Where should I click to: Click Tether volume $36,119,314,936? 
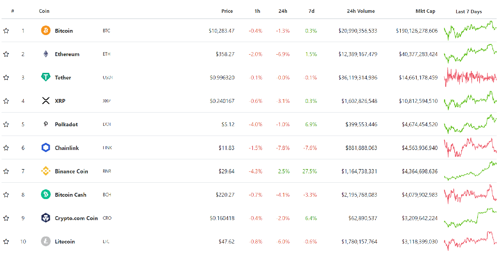coord(358,78)
